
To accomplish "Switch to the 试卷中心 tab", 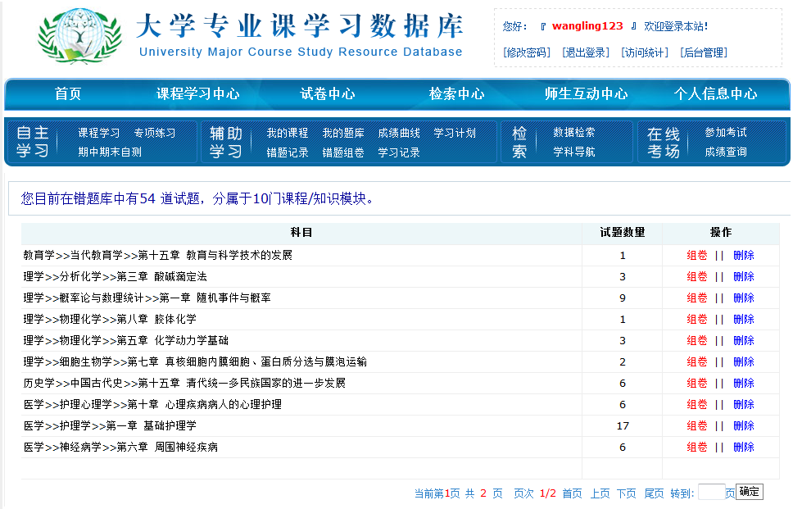I will click(327, 93).
